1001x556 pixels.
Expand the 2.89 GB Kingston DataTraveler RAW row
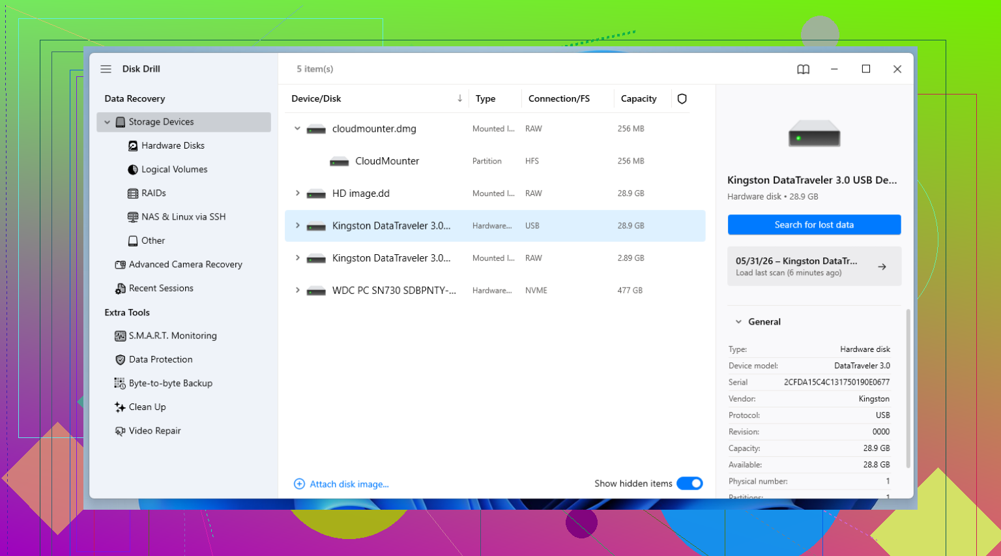click(297, 257)
